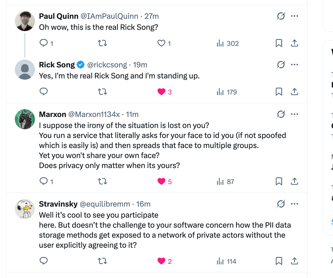Image resolution: width=333 pixels, height=278 pixels.
Task: Unlike Marxon's tweet with 5 likes
Action: tap(161, 181)
